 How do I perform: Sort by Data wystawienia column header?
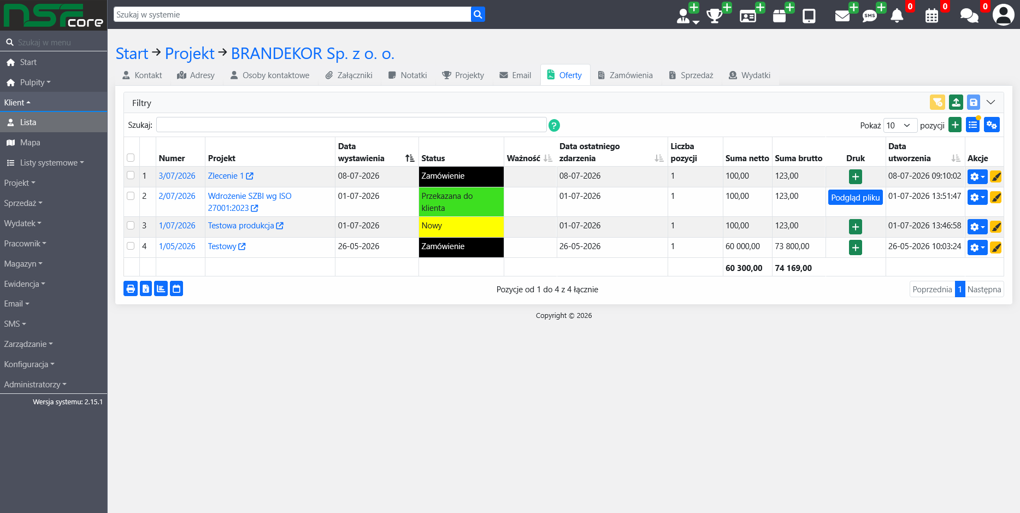click(376, 152)
